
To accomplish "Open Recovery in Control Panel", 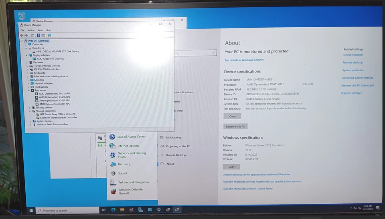I will point(120,164).
